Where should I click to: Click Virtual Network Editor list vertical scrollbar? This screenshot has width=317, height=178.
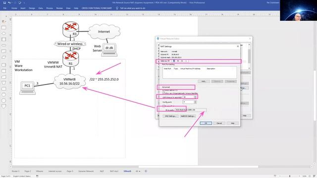249,56
